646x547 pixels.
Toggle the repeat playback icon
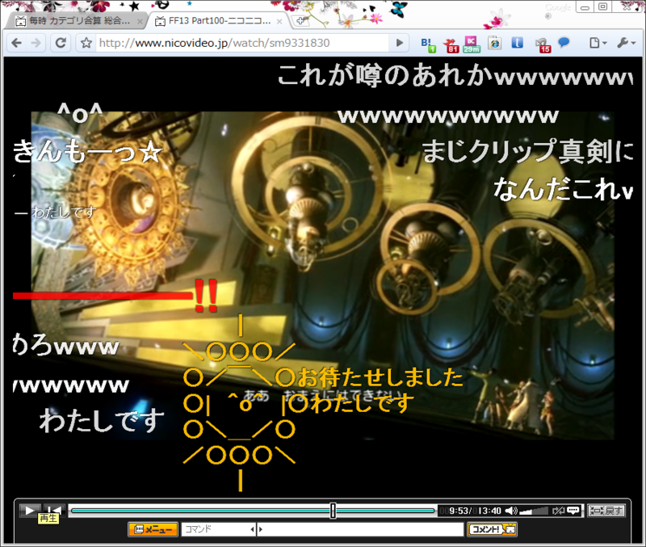558,511
